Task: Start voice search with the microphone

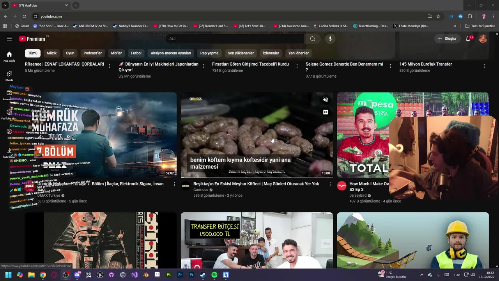Action: click(330, 39)
